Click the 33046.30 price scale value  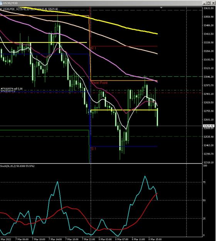[208, 77]
